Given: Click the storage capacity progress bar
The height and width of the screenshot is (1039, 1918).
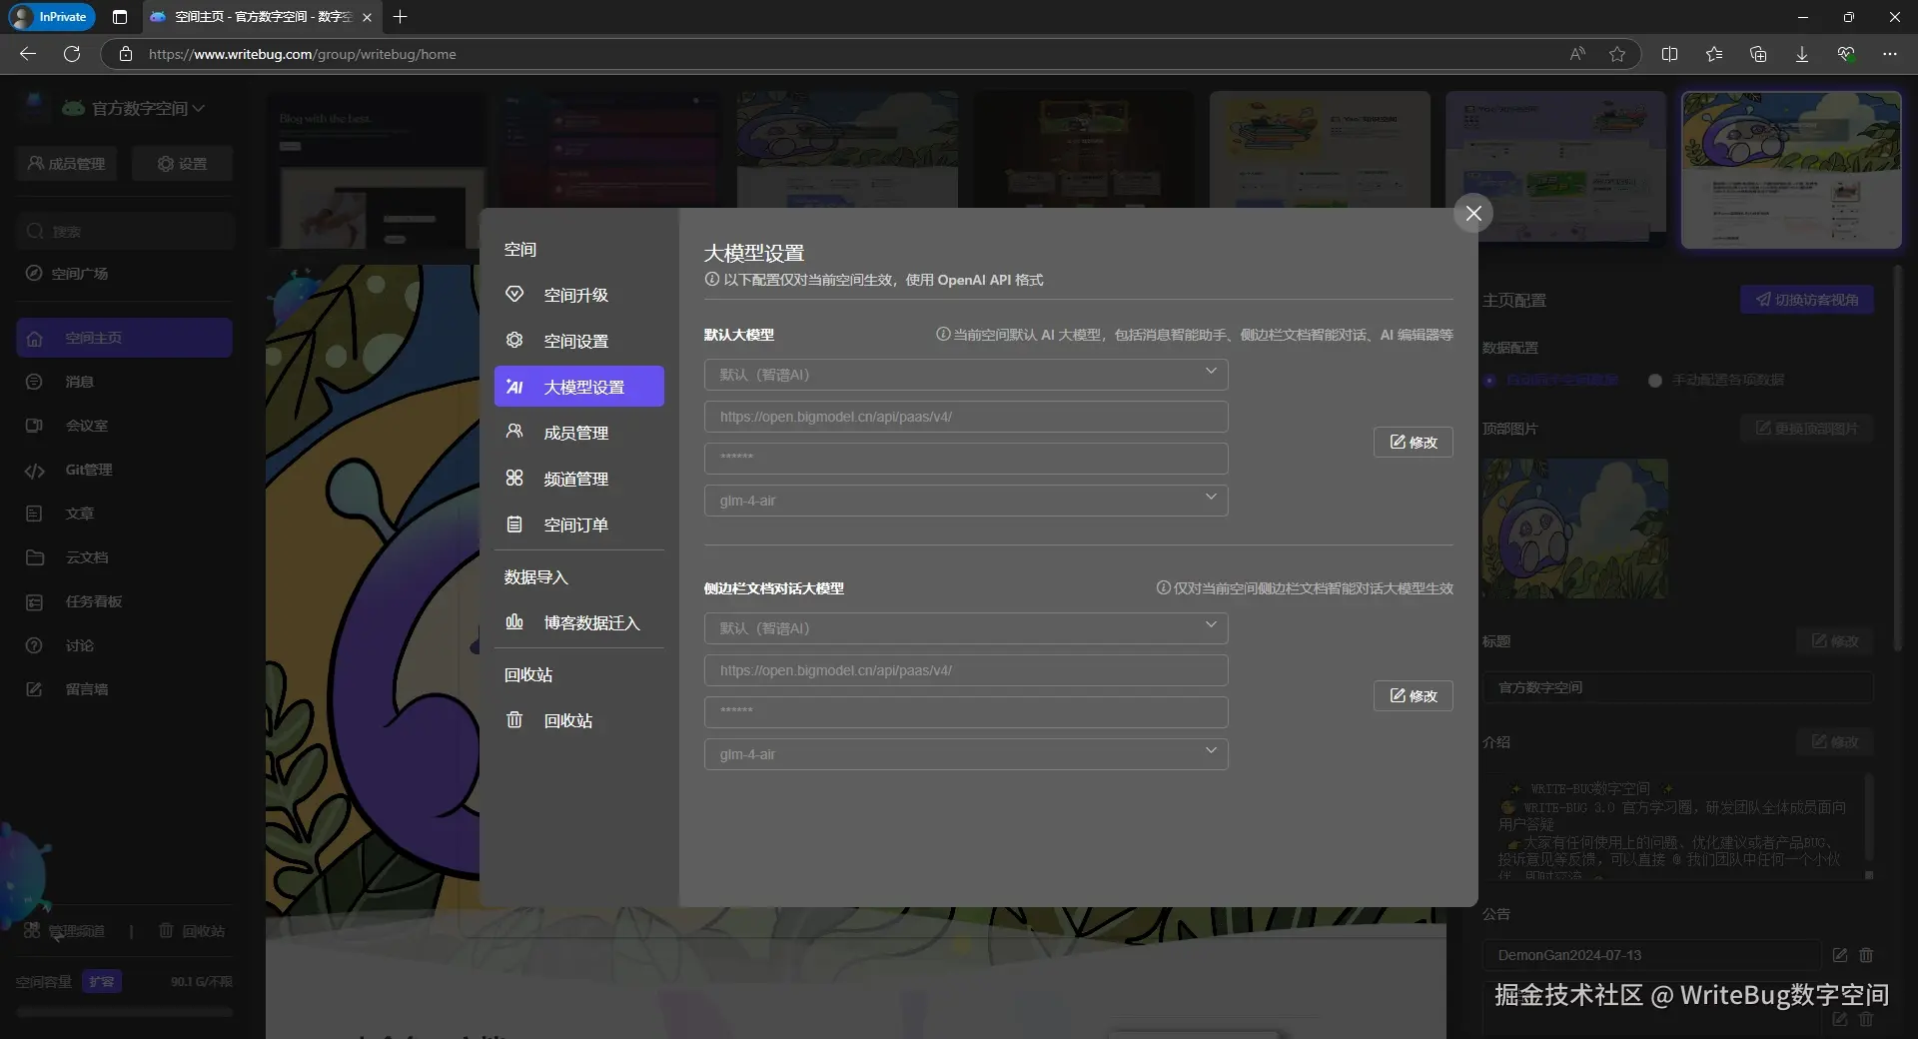Looking at the screenshot, I should [x=124, y=1011].
